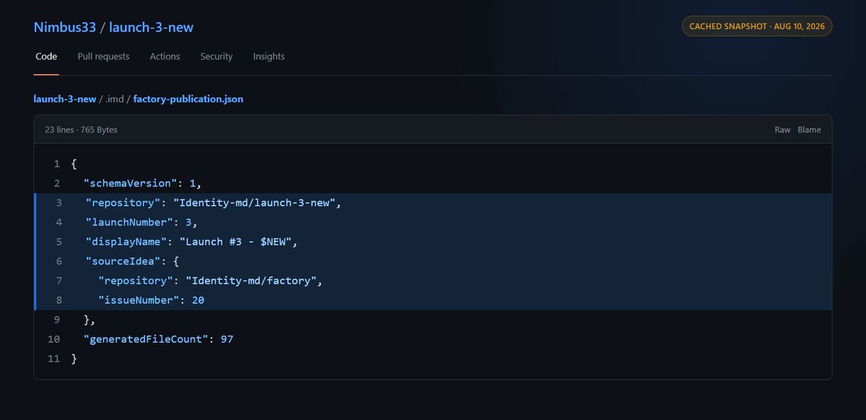Click the "23 lines · 765 Bytes" file info

(x=81, y=130)
